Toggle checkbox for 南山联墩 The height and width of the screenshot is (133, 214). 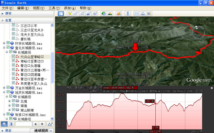pyautogui.click(x=13, y=109)
